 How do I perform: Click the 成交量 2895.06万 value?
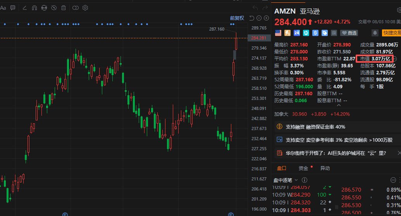[x=387, y=45]
